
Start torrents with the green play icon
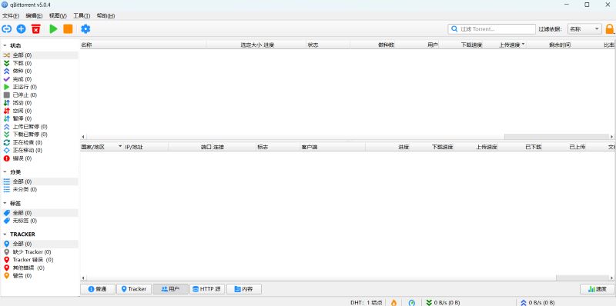click(x=53, y=28)
